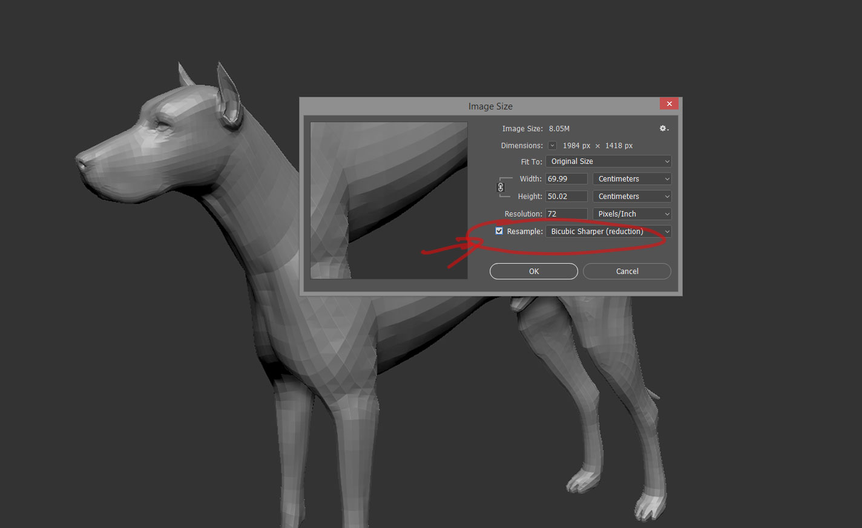The height and width of the screenshot is (528, 862).
Task: Click into the Height field showing 50.02
Action: coord(567,197)
